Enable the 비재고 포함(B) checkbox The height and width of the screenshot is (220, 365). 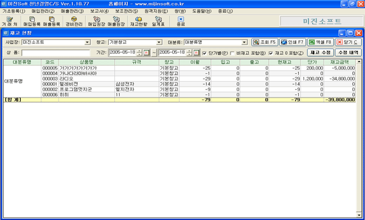pyautogui.click(x=232, y=53)
